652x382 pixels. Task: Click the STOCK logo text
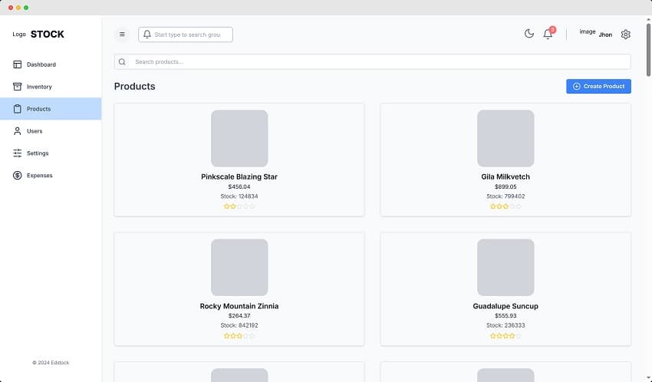(x=48, y=34)
